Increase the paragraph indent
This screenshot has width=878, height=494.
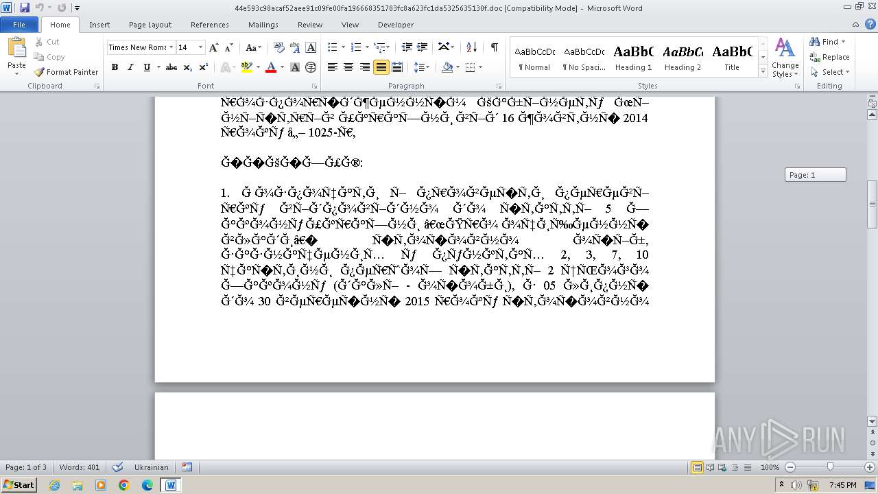423,47
